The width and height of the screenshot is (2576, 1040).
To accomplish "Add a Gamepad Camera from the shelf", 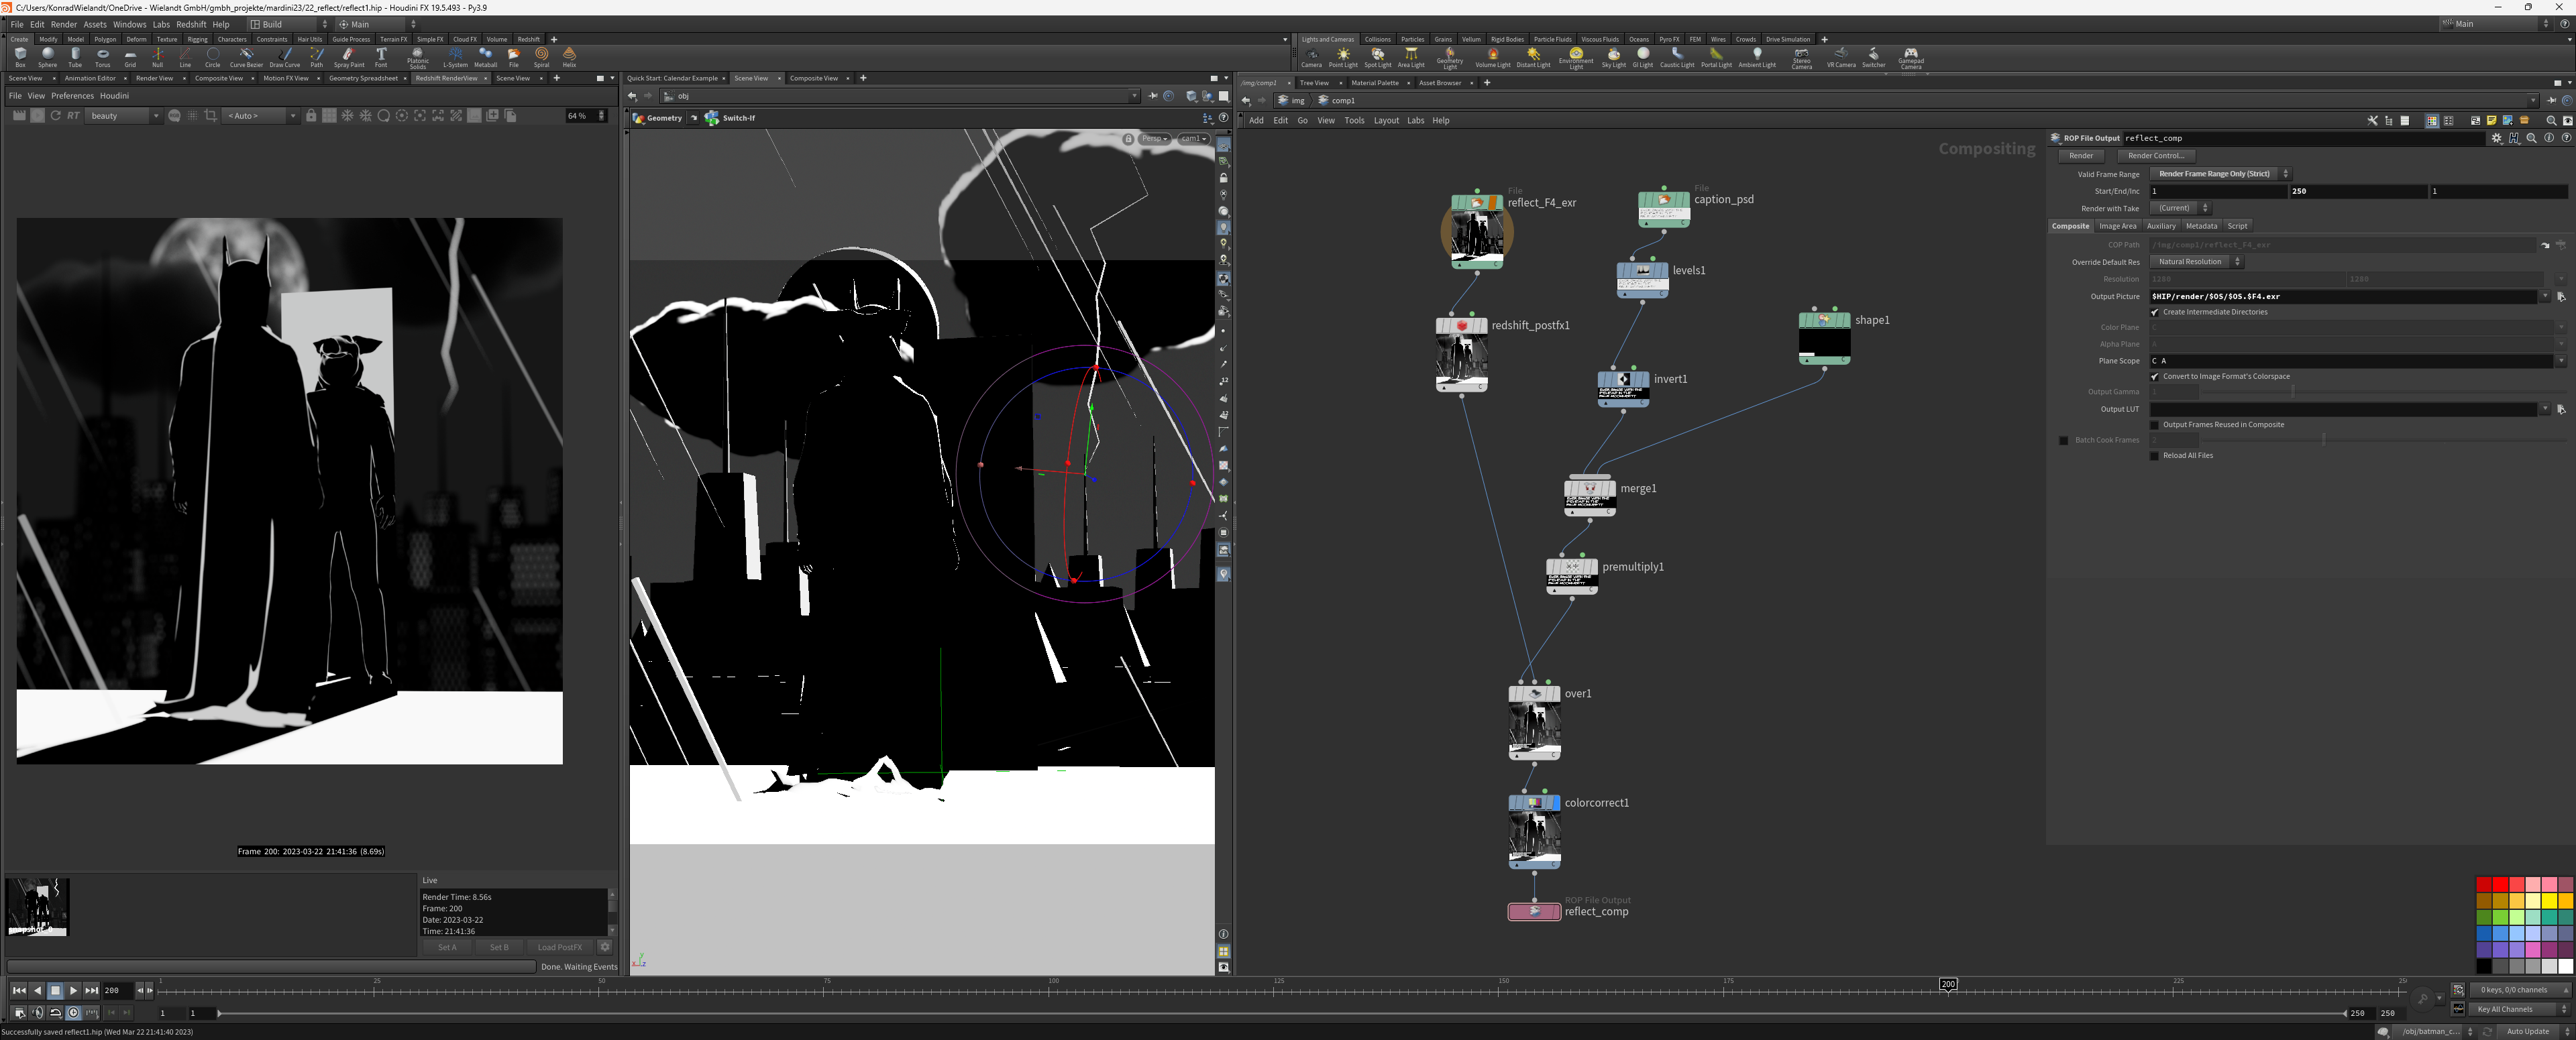I will pyautogui.click(x=1911, y=58).
